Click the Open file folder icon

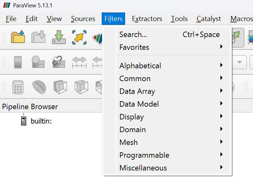click(x=18, y=37)
